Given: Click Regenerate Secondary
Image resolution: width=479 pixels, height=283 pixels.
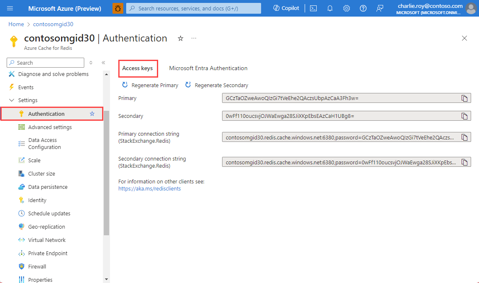Looking at the screenshot, I should tap(216, 85).
